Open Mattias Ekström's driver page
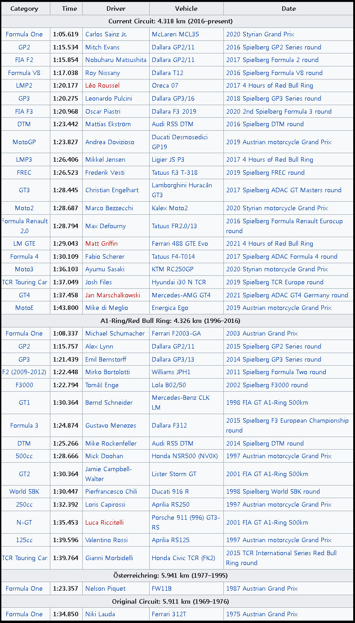The image size is (355, 623). [108, 124]
